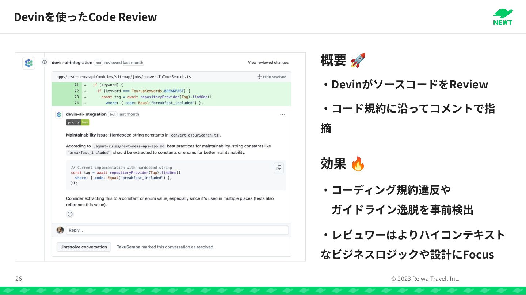Click the slide title 'Devinを使ったCode Review'

(x=85, y=17)
